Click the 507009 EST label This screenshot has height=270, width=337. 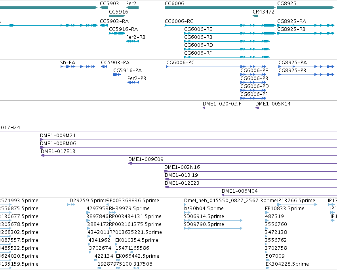pyautogui.click(x=275, y=256)
